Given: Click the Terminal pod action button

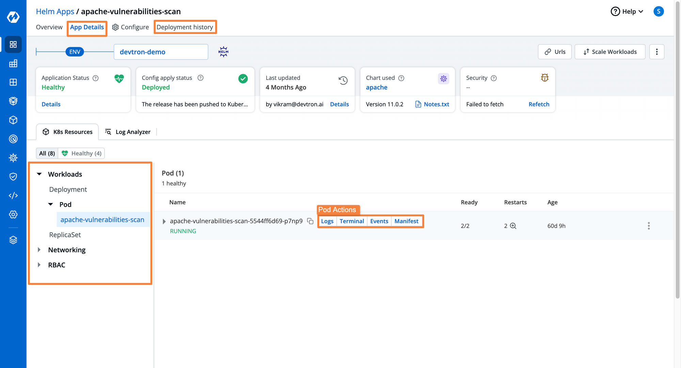Looking at the screenshot, I should 352,221.
